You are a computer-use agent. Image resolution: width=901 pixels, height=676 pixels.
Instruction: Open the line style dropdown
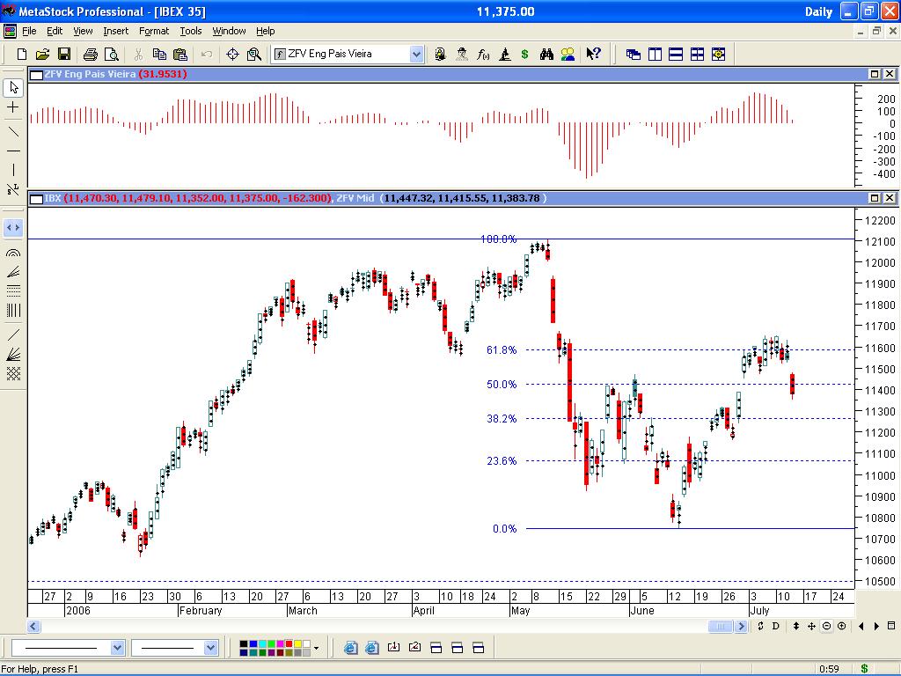[117, 648]
